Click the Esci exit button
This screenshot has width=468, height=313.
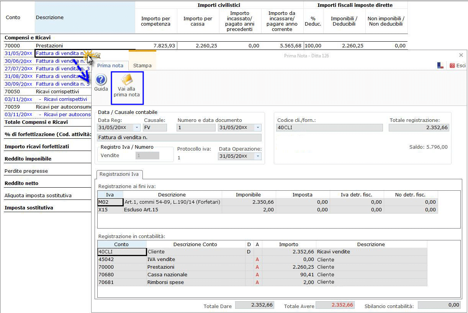click(458, 66)
